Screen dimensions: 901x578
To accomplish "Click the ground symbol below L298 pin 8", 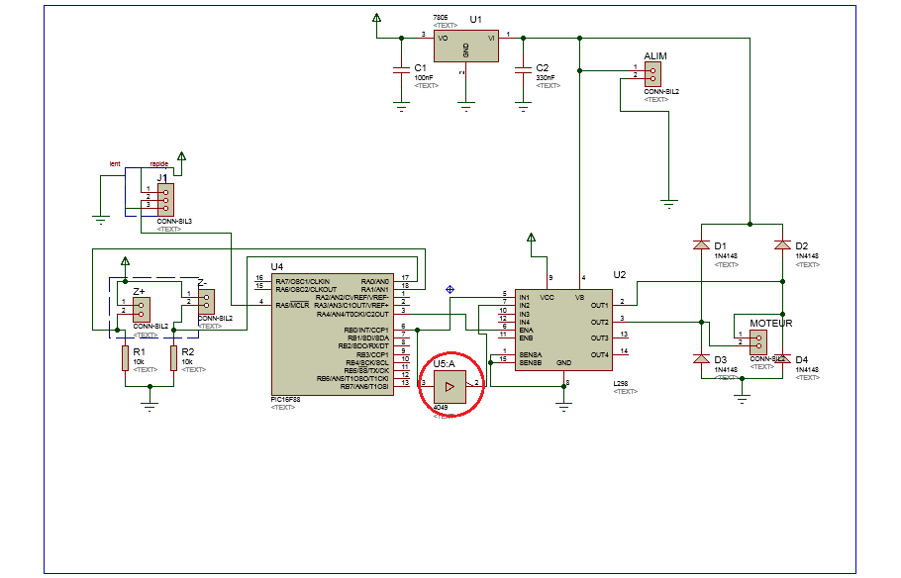I will click(x=563, y=407).
